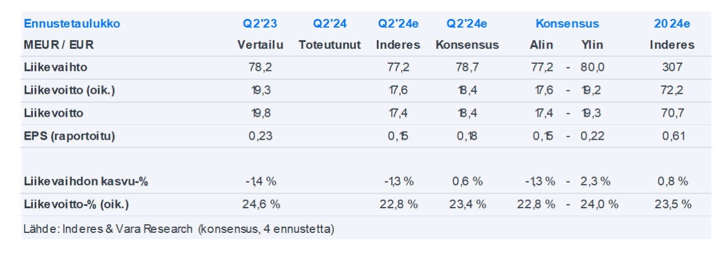Click the Liikevoitto-% (oik.) row label

76,204
